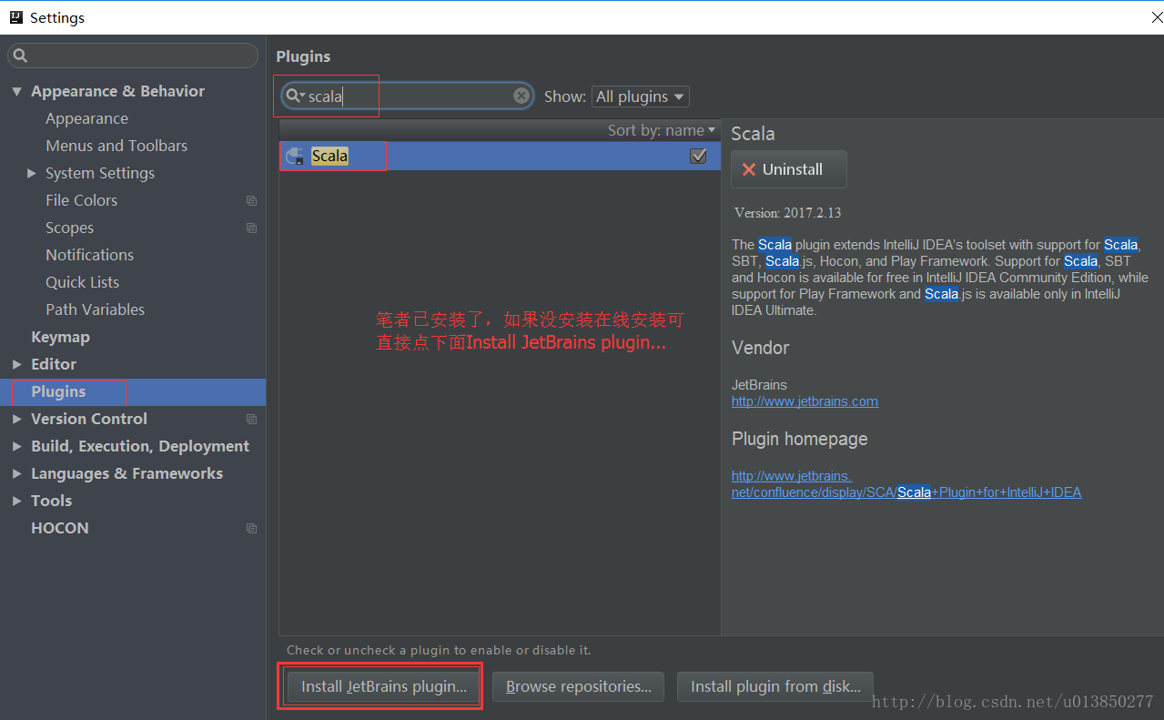The width and height of the screenshot is (1164, 720).
Task: Click the HOCON project-level icon
Action: [x=251, y=528]
